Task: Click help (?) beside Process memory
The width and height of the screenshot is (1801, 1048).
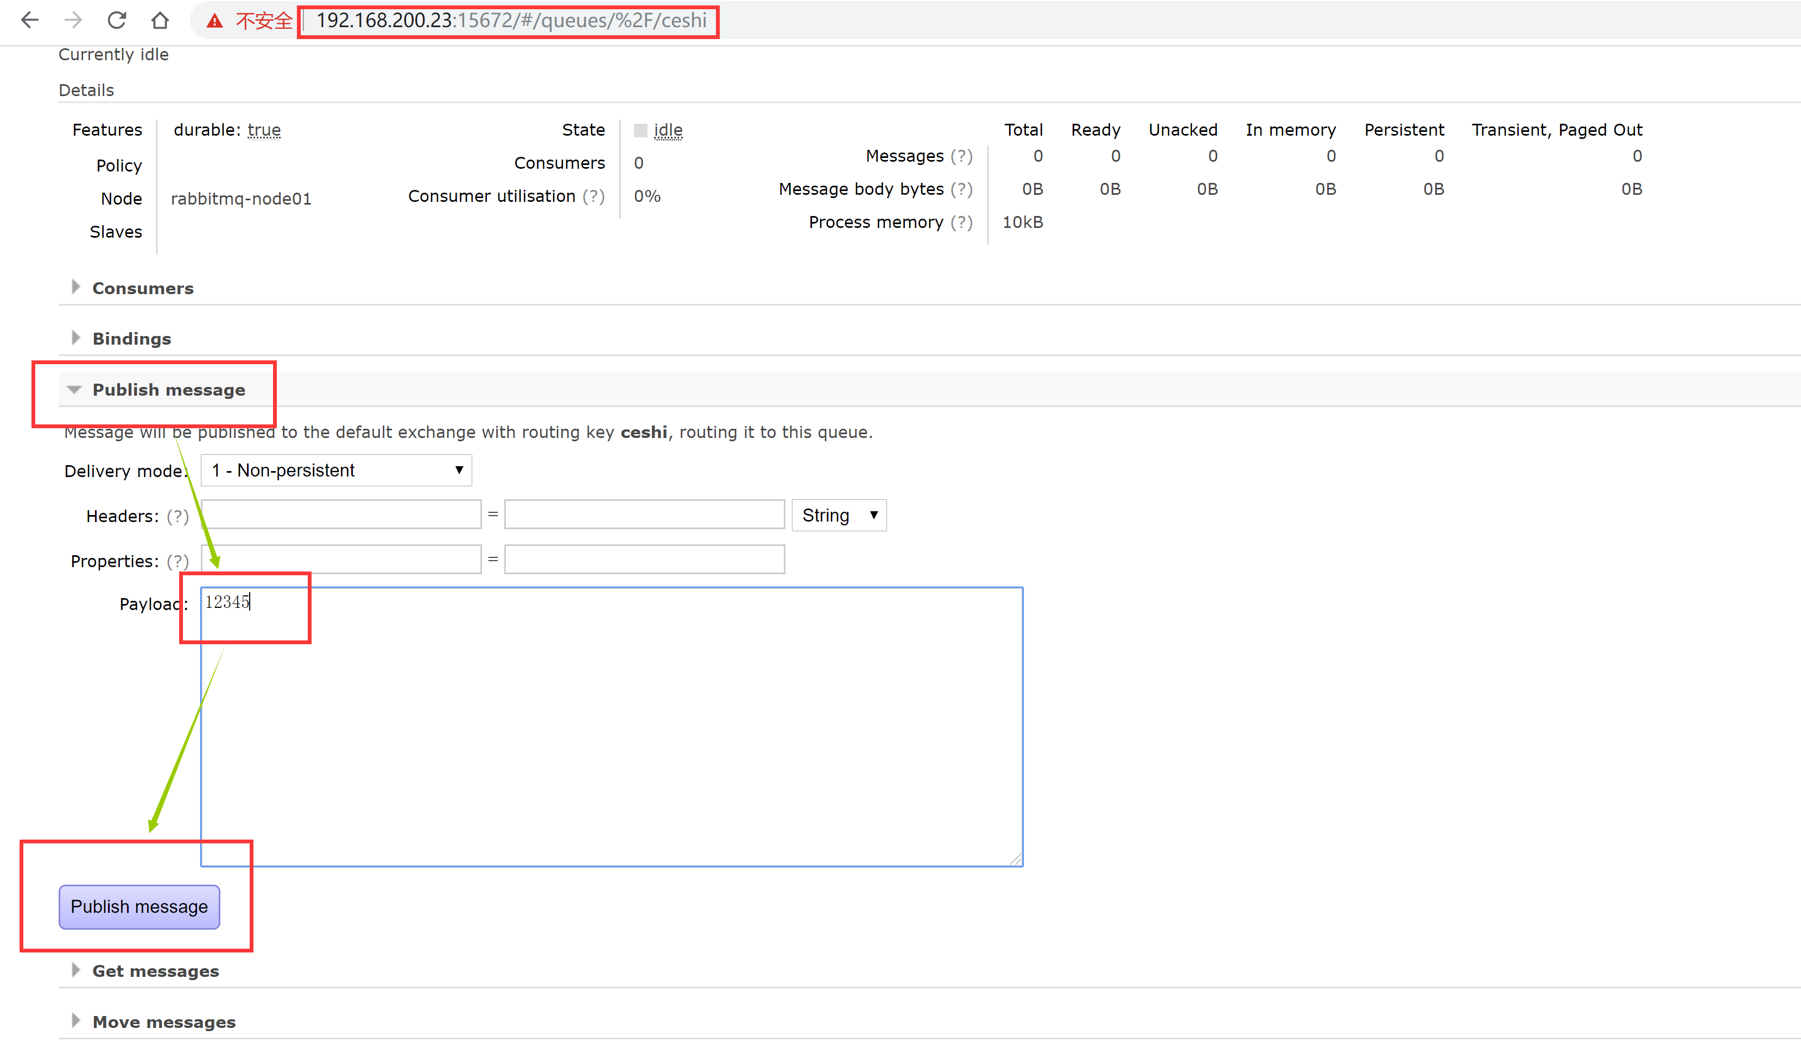Action: 961,222
